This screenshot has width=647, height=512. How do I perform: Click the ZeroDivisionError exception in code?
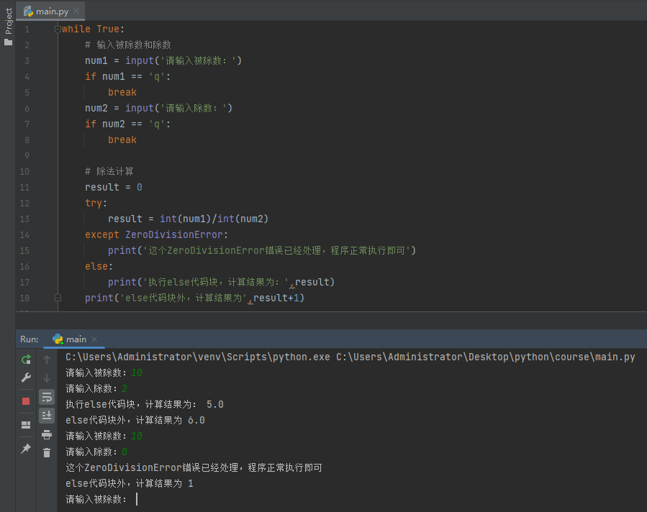[x=173, y=234]
